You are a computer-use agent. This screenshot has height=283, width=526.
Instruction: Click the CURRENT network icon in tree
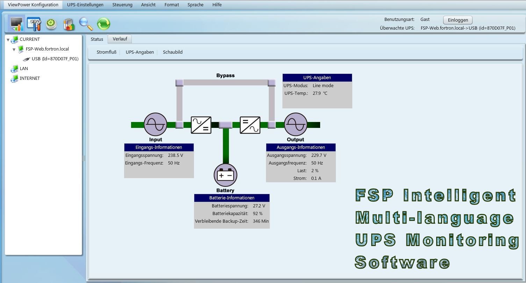15,39
